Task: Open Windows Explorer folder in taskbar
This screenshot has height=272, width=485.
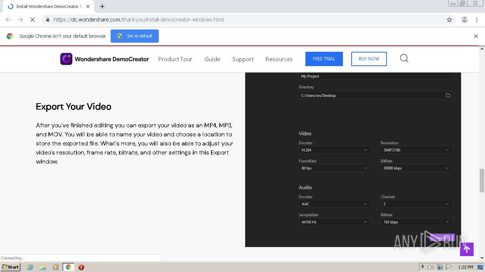Action: click(43, 267)
